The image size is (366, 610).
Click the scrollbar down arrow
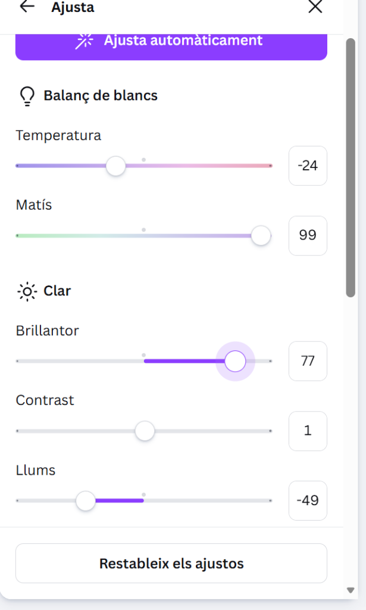point(351,590)
